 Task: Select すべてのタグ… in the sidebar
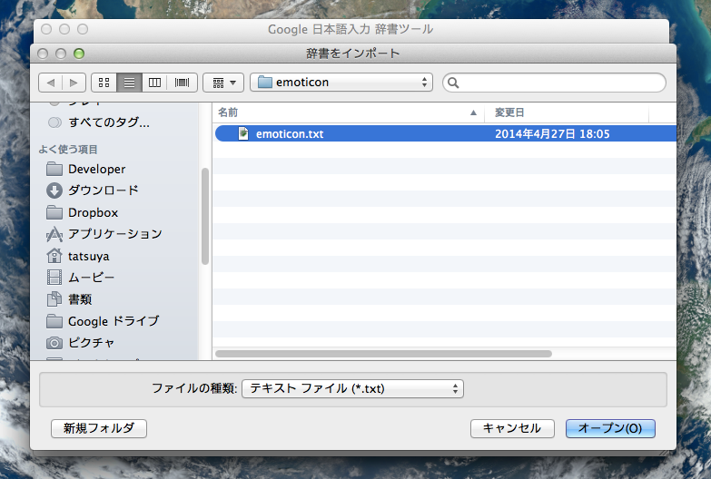(109, 122)
